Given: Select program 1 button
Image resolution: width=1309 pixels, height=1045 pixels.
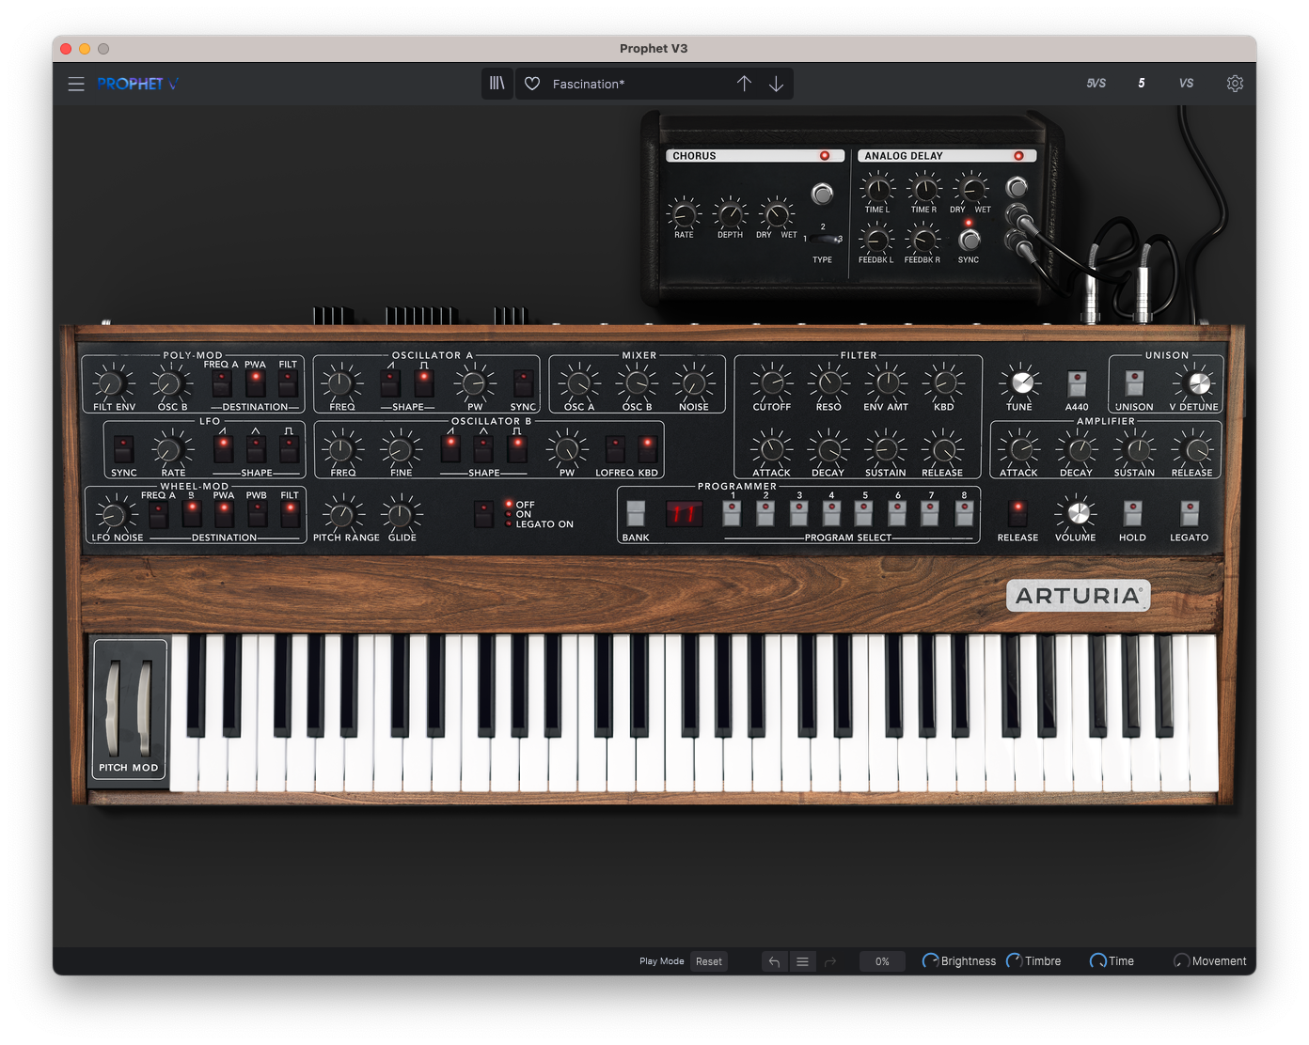Looking at the screenshot, I should [732, 513].
